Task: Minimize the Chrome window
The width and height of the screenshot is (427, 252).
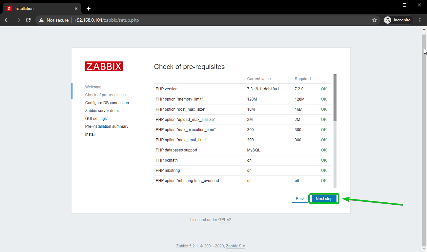Action: [389, 5]
